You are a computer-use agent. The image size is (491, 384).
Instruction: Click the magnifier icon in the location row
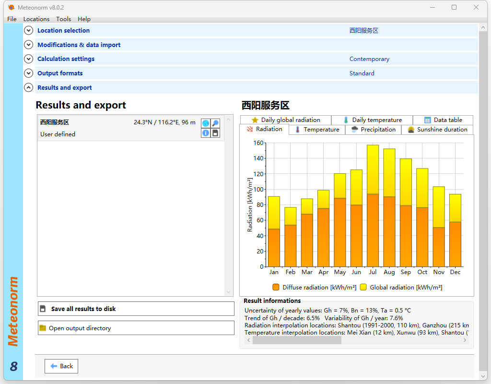215,123
